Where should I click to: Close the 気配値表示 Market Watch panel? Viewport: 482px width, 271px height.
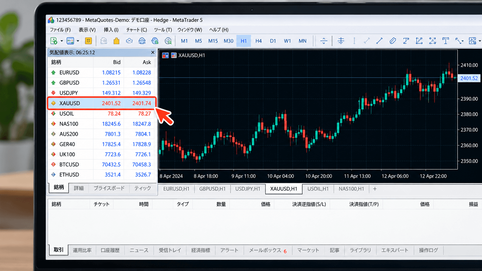(153, 52)
